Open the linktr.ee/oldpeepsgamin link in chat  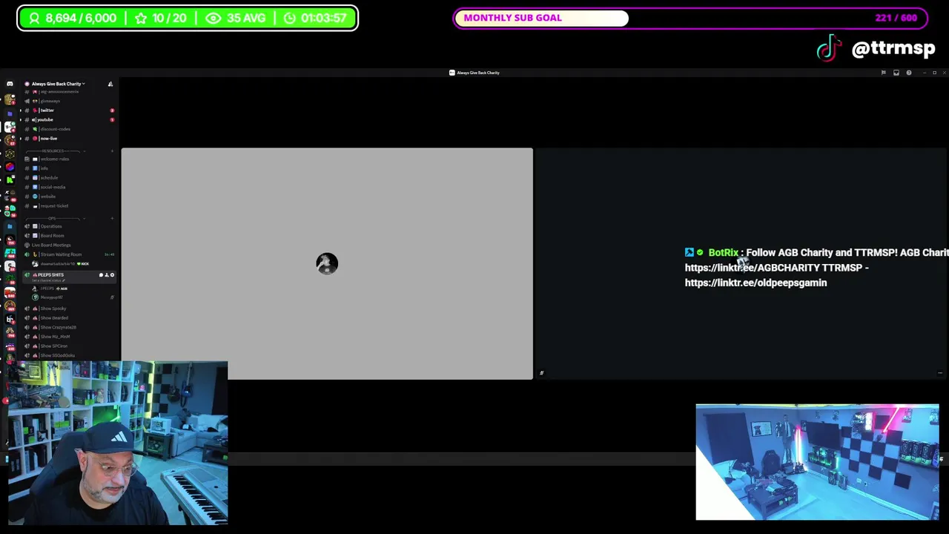[755, 283]
